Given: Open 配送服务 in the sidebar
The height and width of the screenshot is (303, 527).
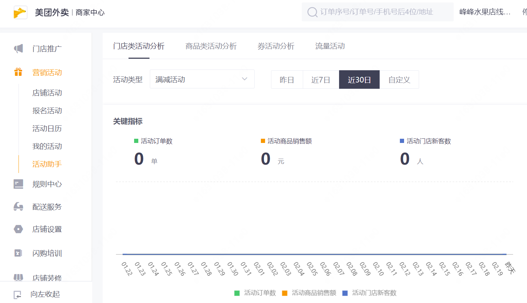Looking at the screenshot, I should tap(47, 207).
